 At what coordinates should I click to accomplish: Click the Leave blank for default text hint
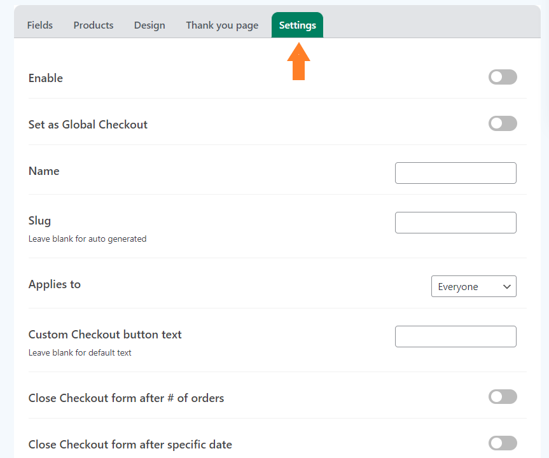coord(80,352)
